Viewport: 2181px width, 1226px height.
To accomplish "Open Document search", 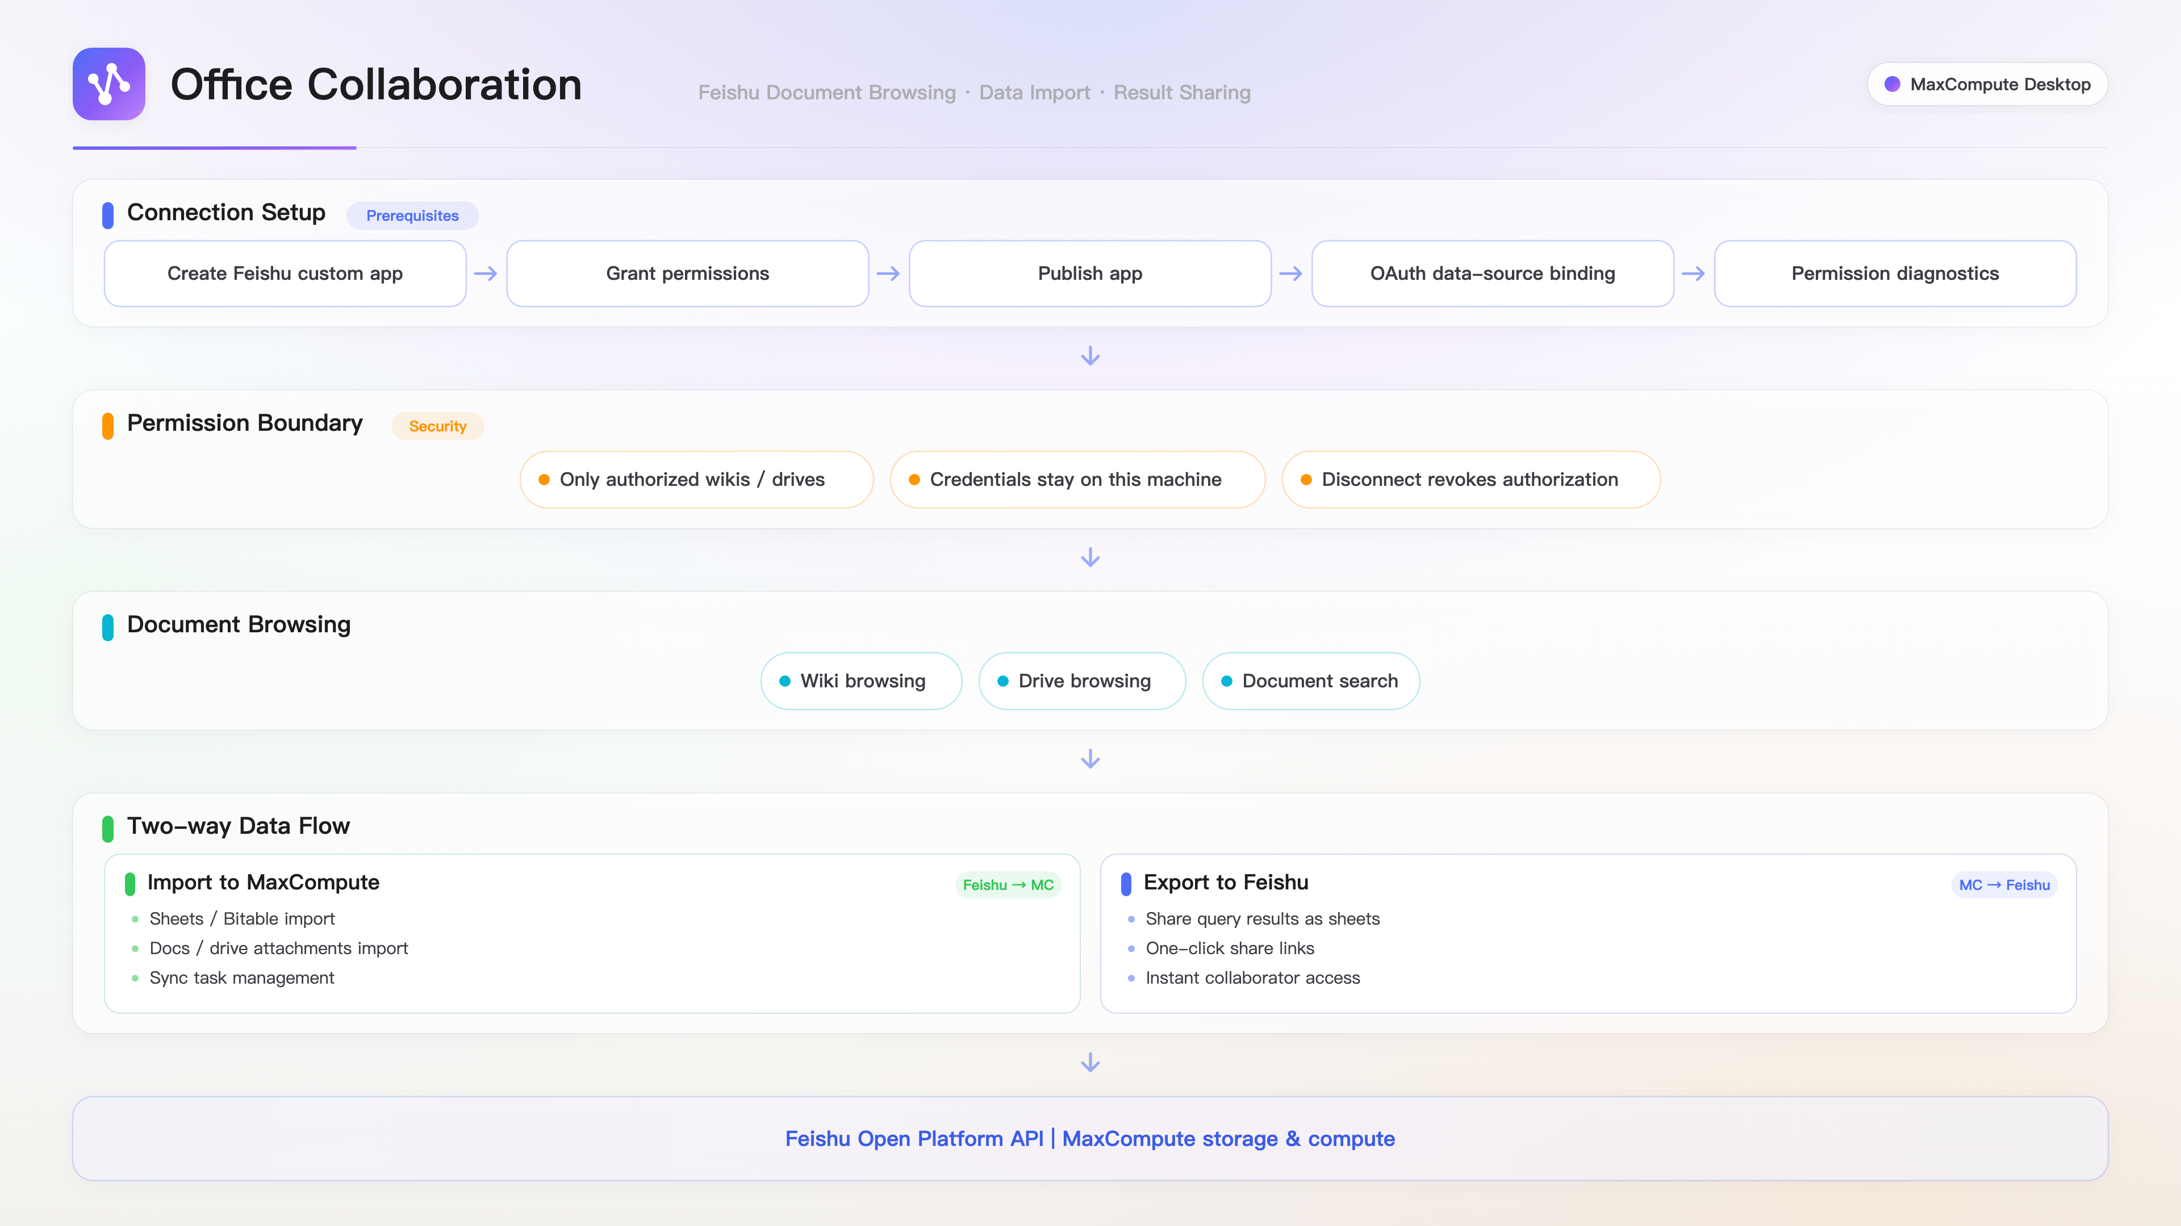I will [1311, 681].
